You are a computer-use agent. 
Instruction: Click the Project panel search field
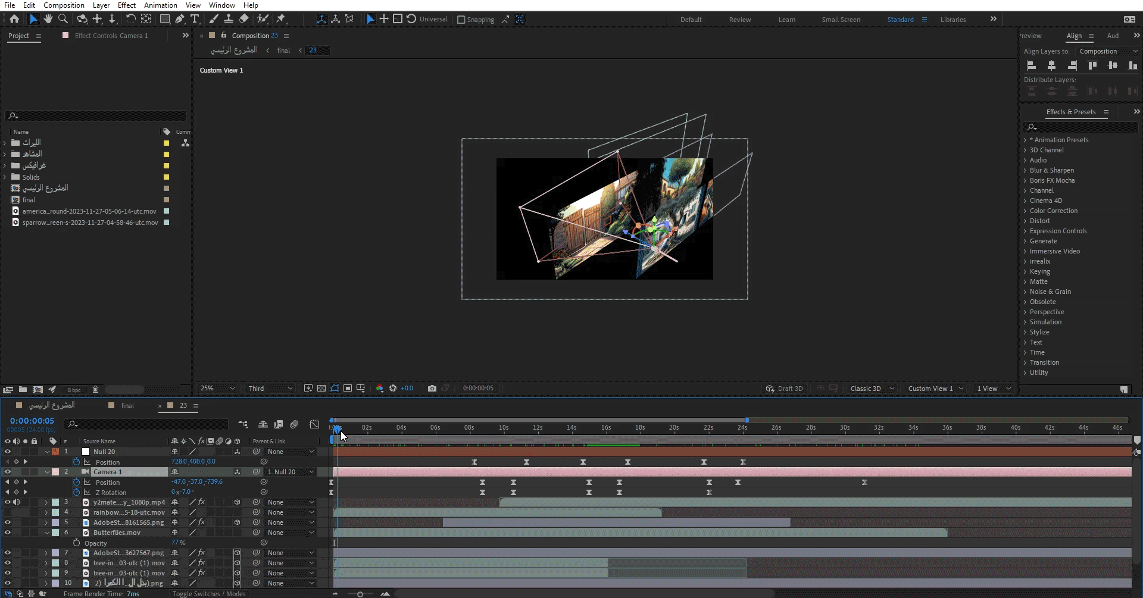95,116
